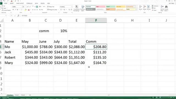Open Find & Select binoculars
This screenshot has height=99, width=176.
(x=166, y=8)
